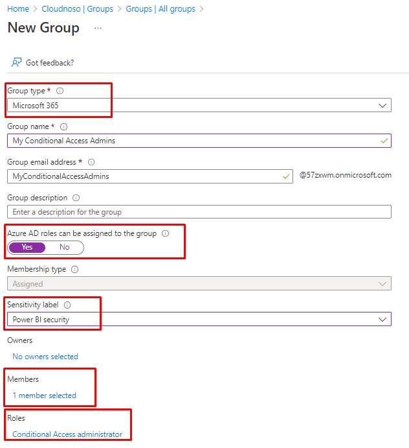The width and height of the screenshot is (409, 448).
Task: Click info icon beside Sensitivity label
Action: 67,305
